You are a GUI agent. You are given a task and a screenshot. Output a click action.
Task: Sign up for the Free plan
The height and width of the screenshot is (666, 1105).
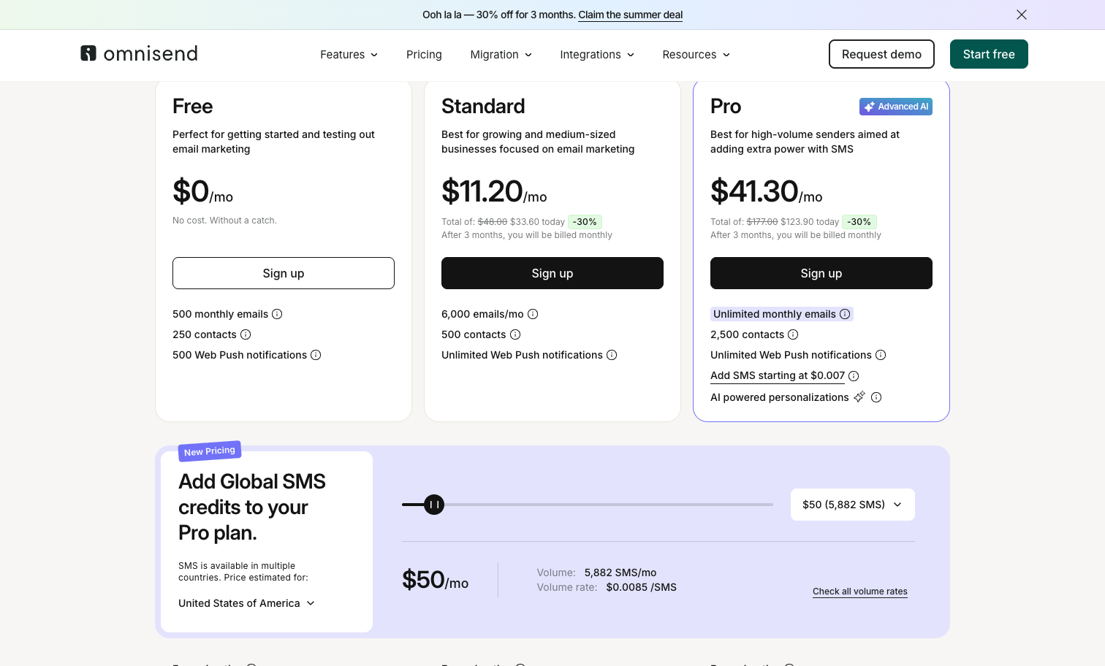coord(284,273)
